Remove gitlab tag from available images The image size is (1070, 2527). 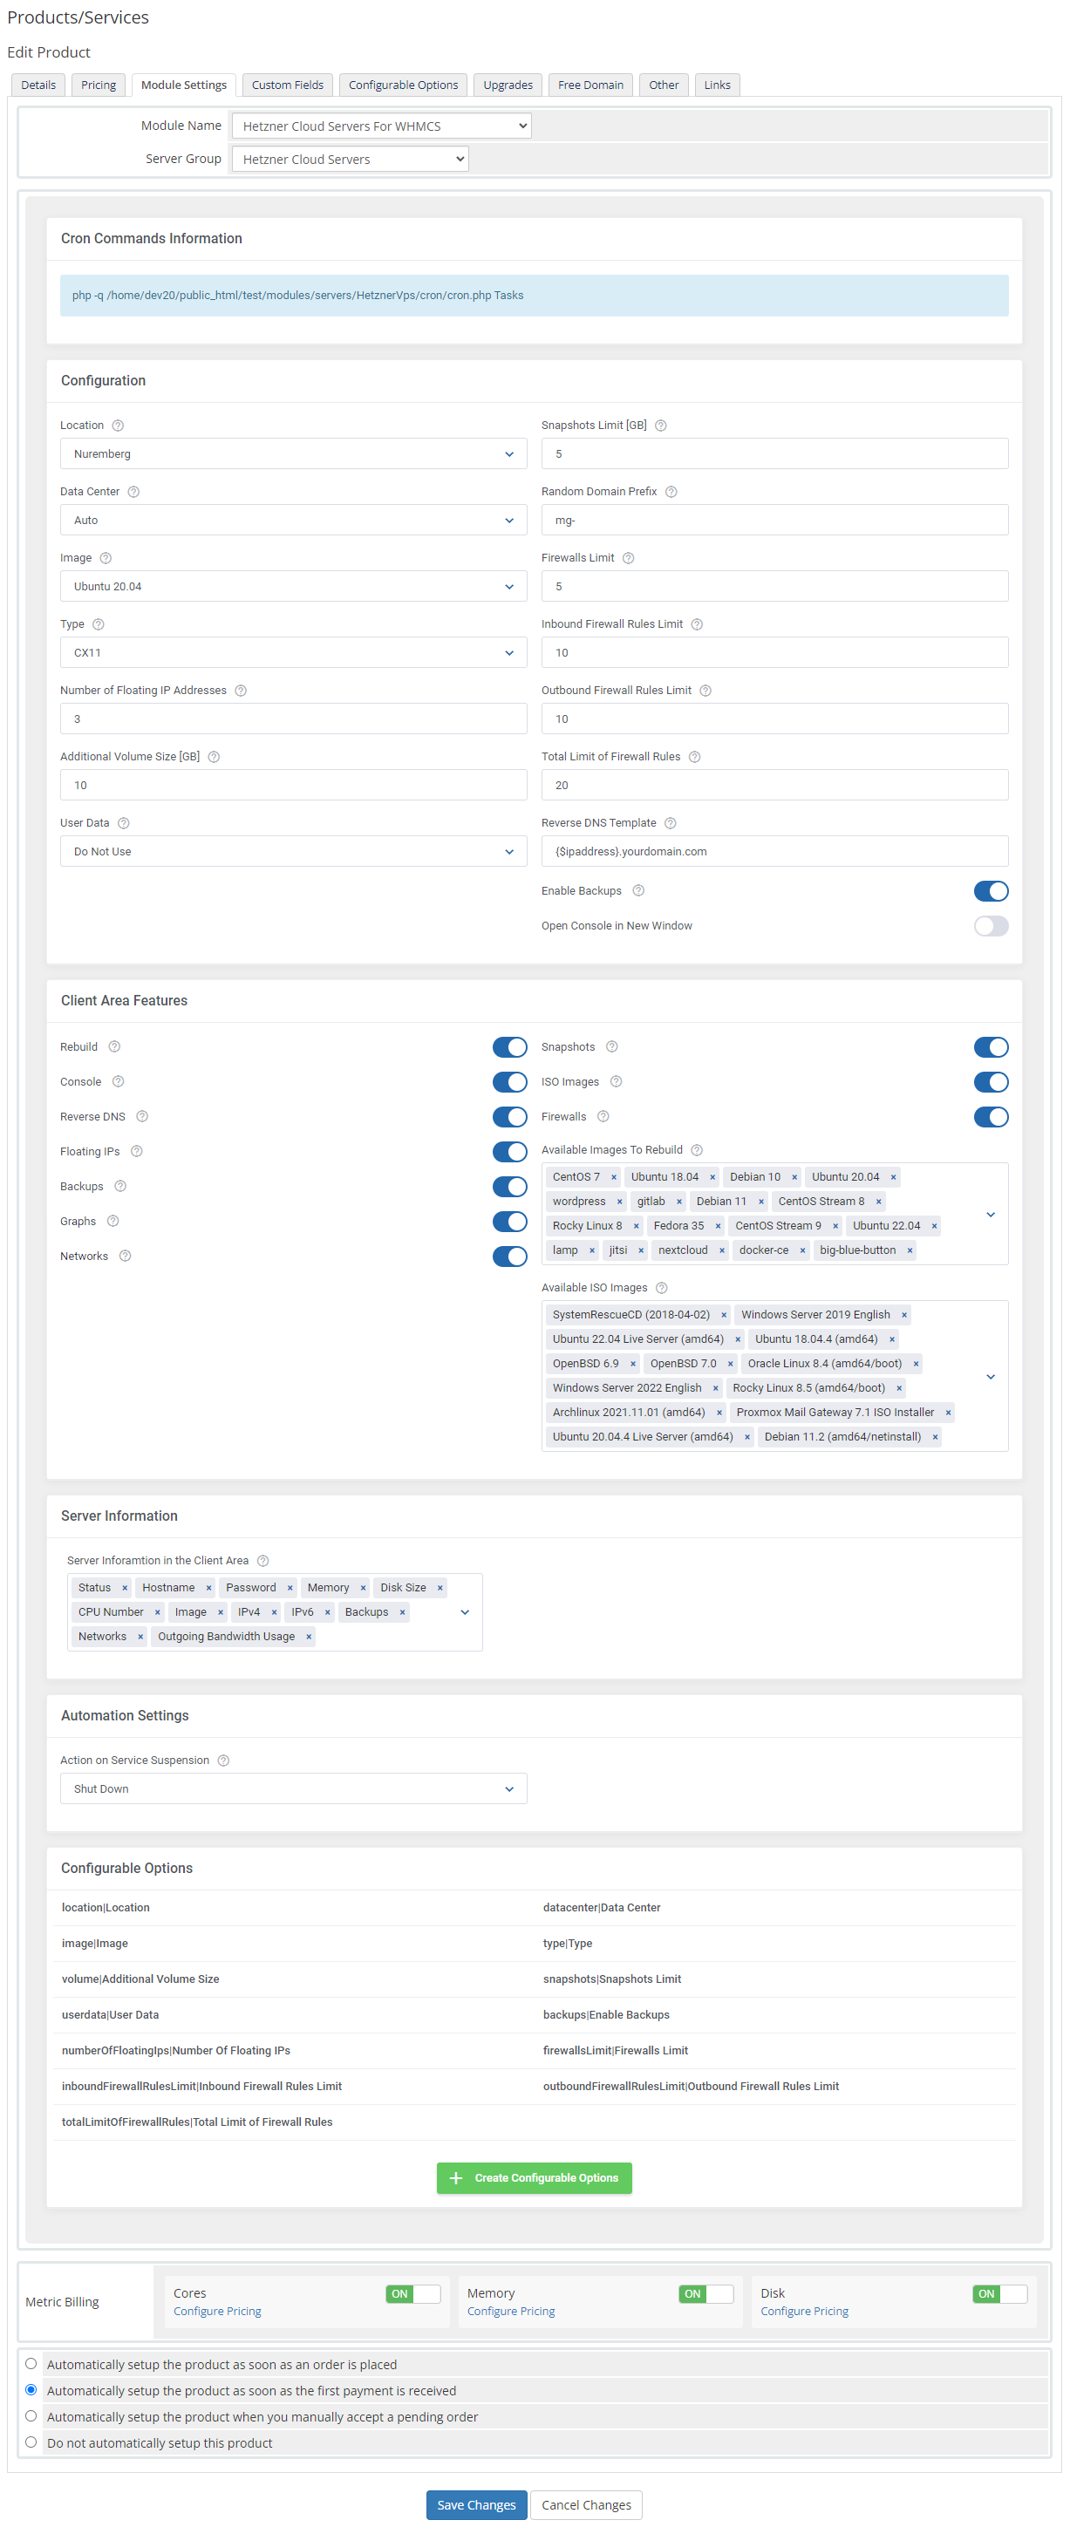coord(678,1201)
